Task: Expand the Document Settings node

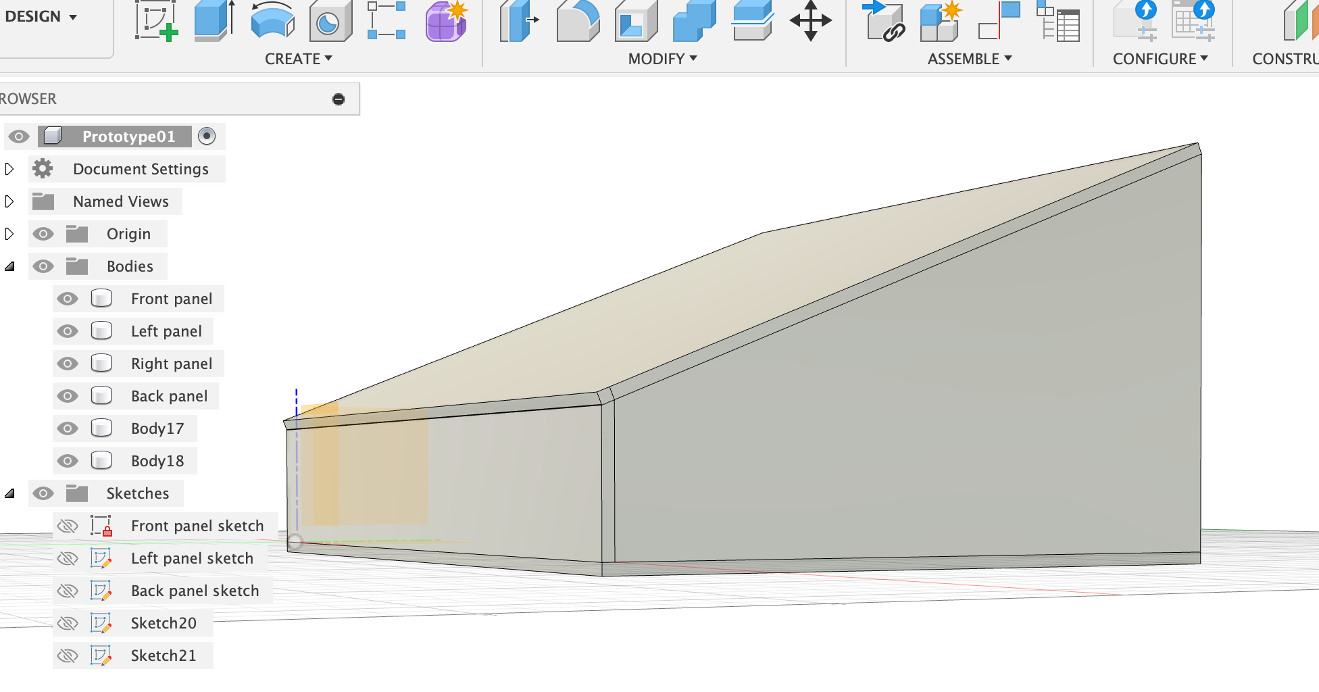Action: pyautogui.click(x=9, y=169)
